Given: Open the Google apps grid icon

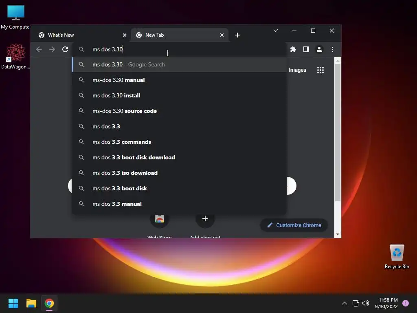Looking at the screenshot, I should [320, 70].
